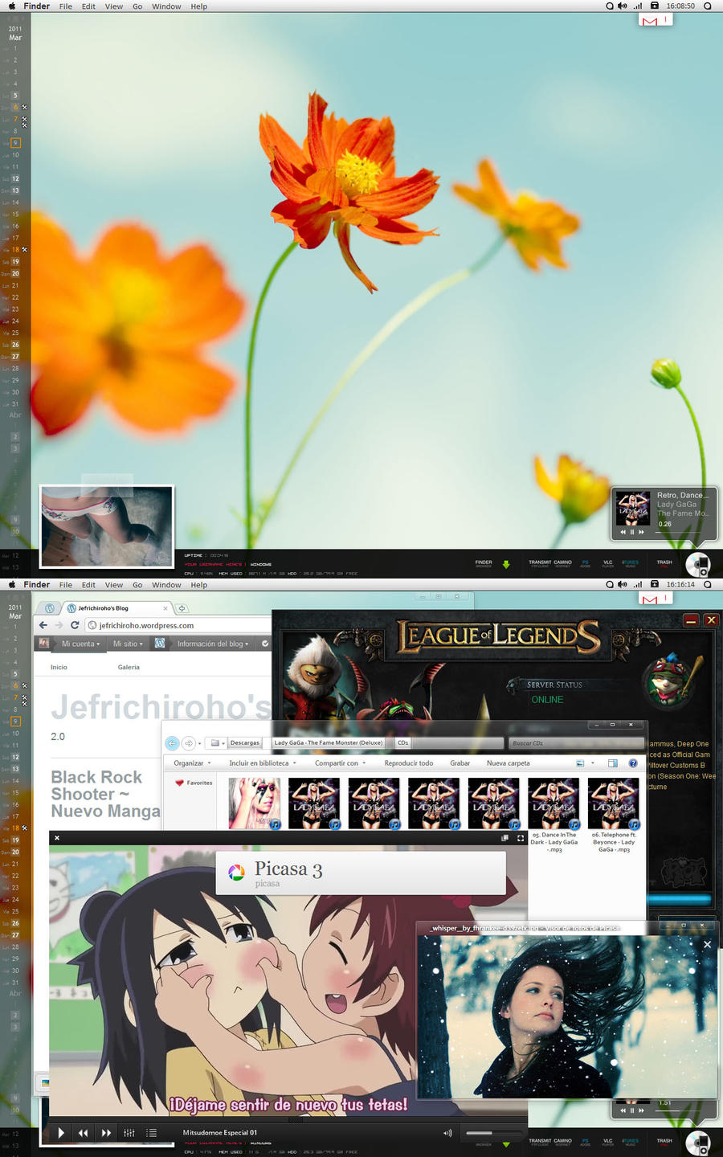Reload the jefrichiroho.wordpress.com page
The image size is (723, 1157).
[x=75, y=625]
